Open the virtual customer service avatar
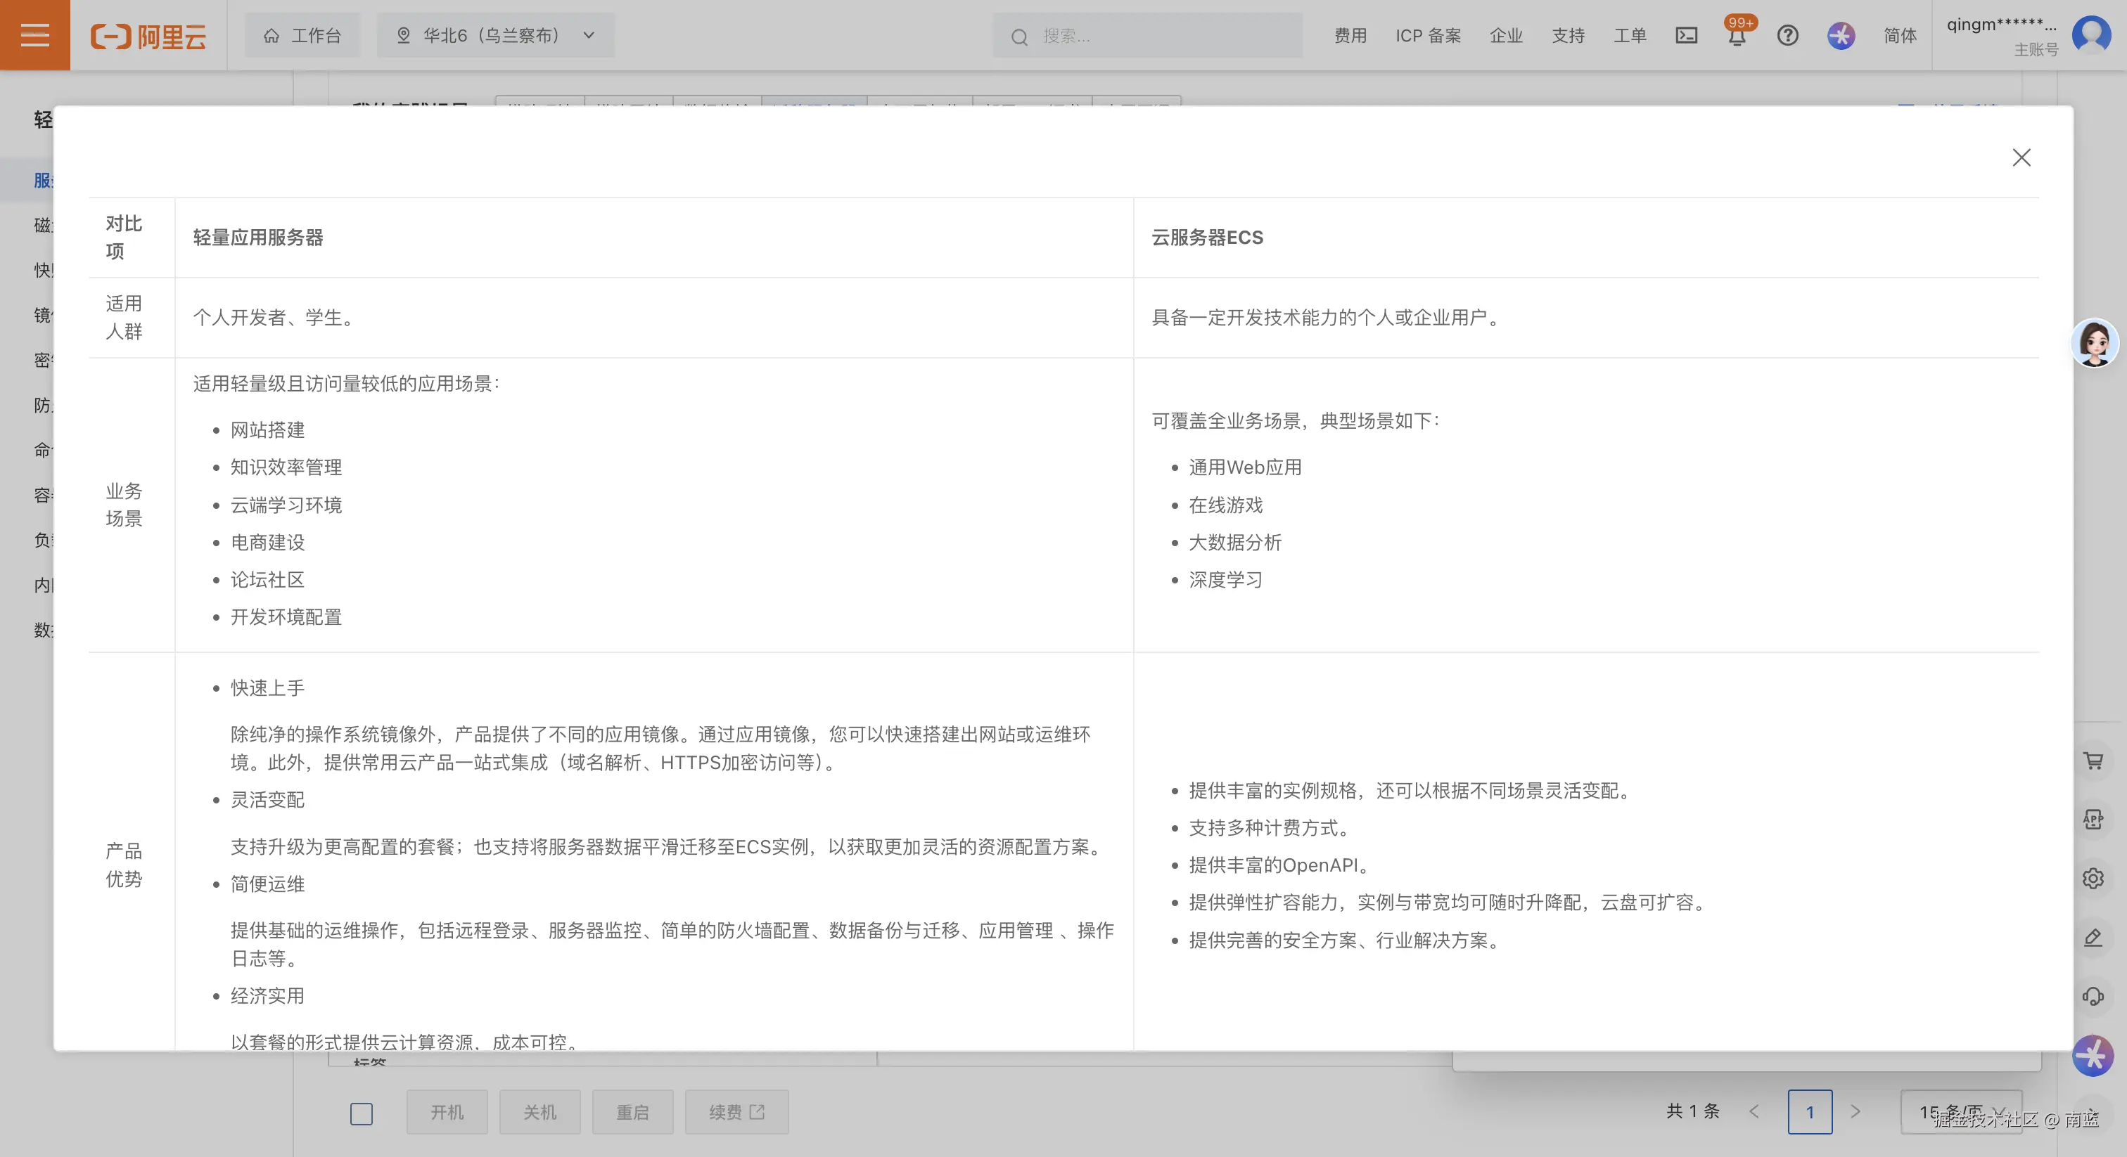Viewport: 2127px width, 1157px height. pyautogui.click(x=2095, y=342)
